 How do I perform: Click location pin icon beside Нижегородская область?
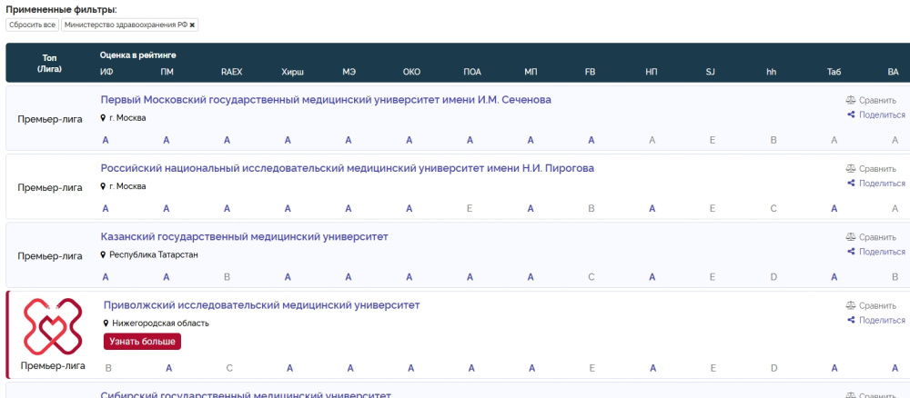(x=106, y=323)
